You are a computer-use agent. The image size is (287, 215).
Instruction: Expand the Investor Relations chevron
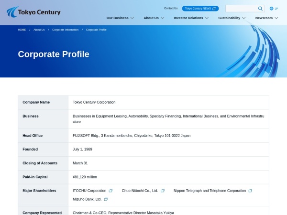pyautogui.click(x=207, y=18)
